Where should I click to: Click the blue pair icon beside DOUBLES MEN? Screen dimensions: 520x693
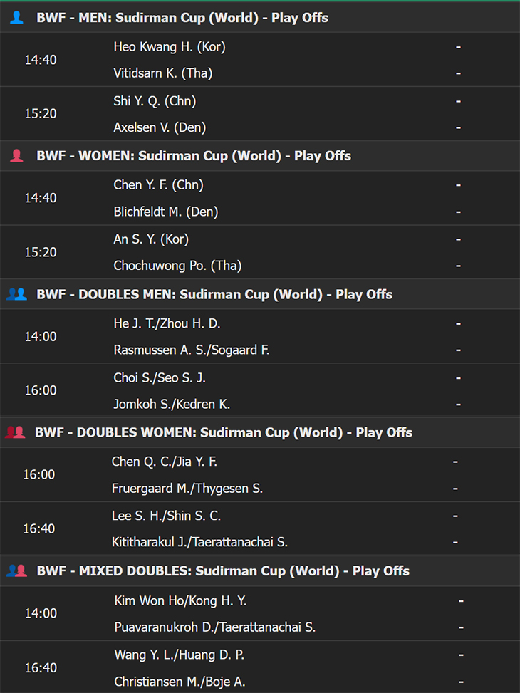tap(17, 294)
